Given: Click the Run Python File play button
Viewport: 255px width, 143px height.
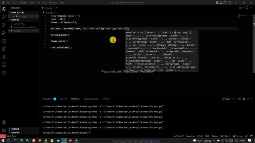Looking at the screenshot, I should 240,8.
